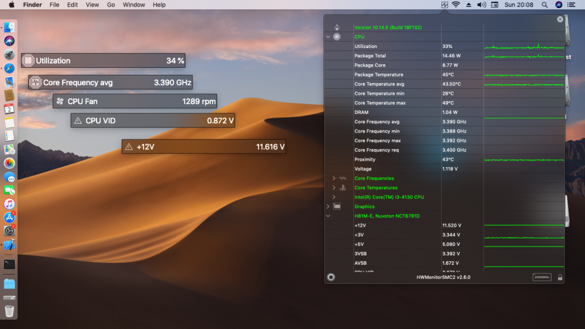Open the Help menu
585x329 pixels.
click(x=159, y=5)
